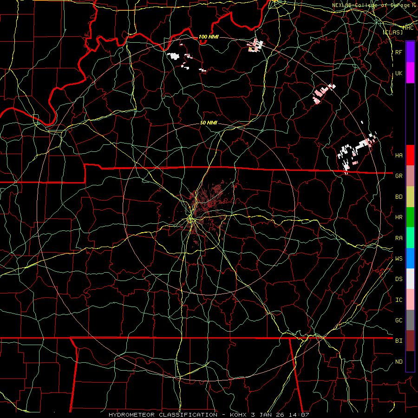Click the BI brown legend color block
Image resolution: width=418 pixels, height=418 pixels.
tap(410, 341)
